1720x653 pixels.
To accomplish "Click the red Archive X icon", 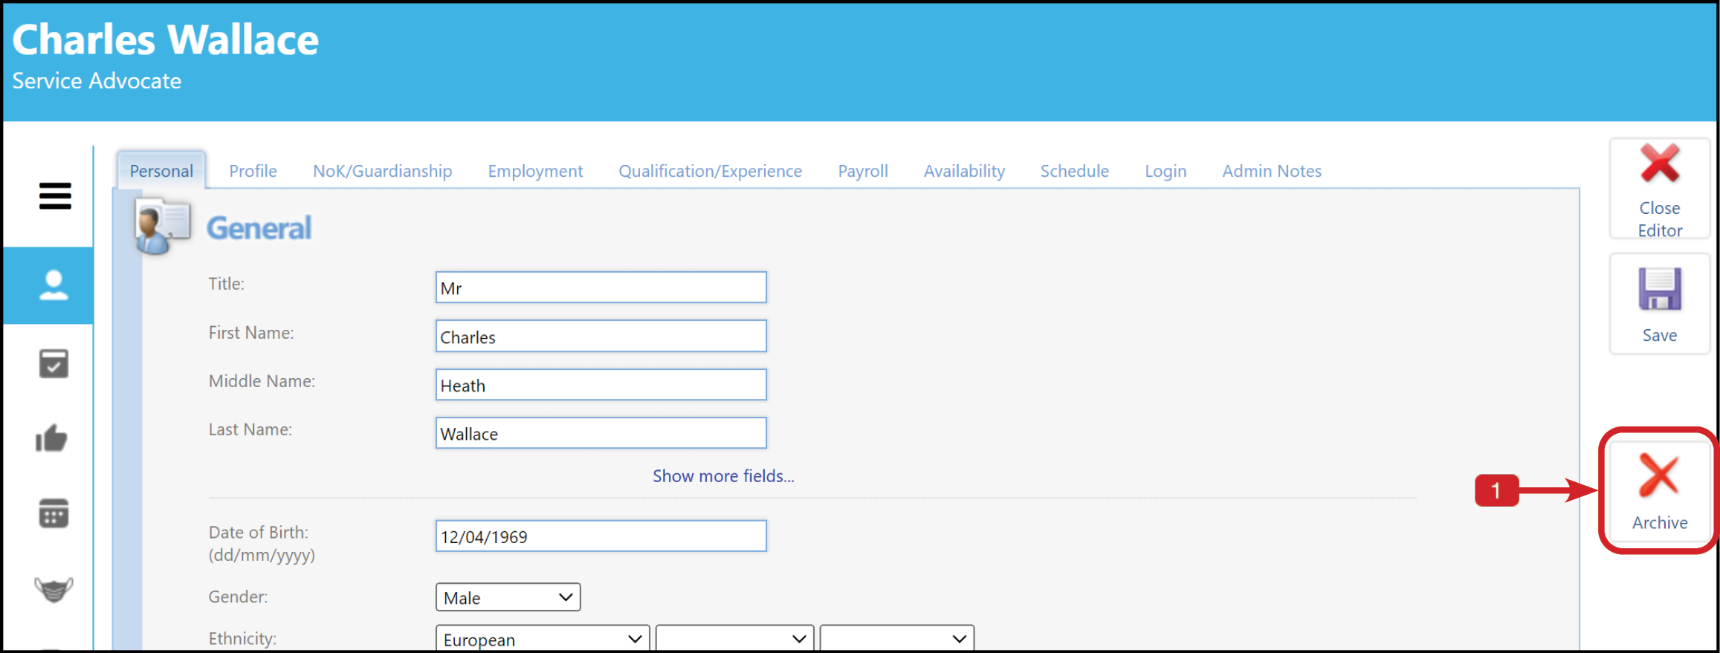I will pos(1659,475).
